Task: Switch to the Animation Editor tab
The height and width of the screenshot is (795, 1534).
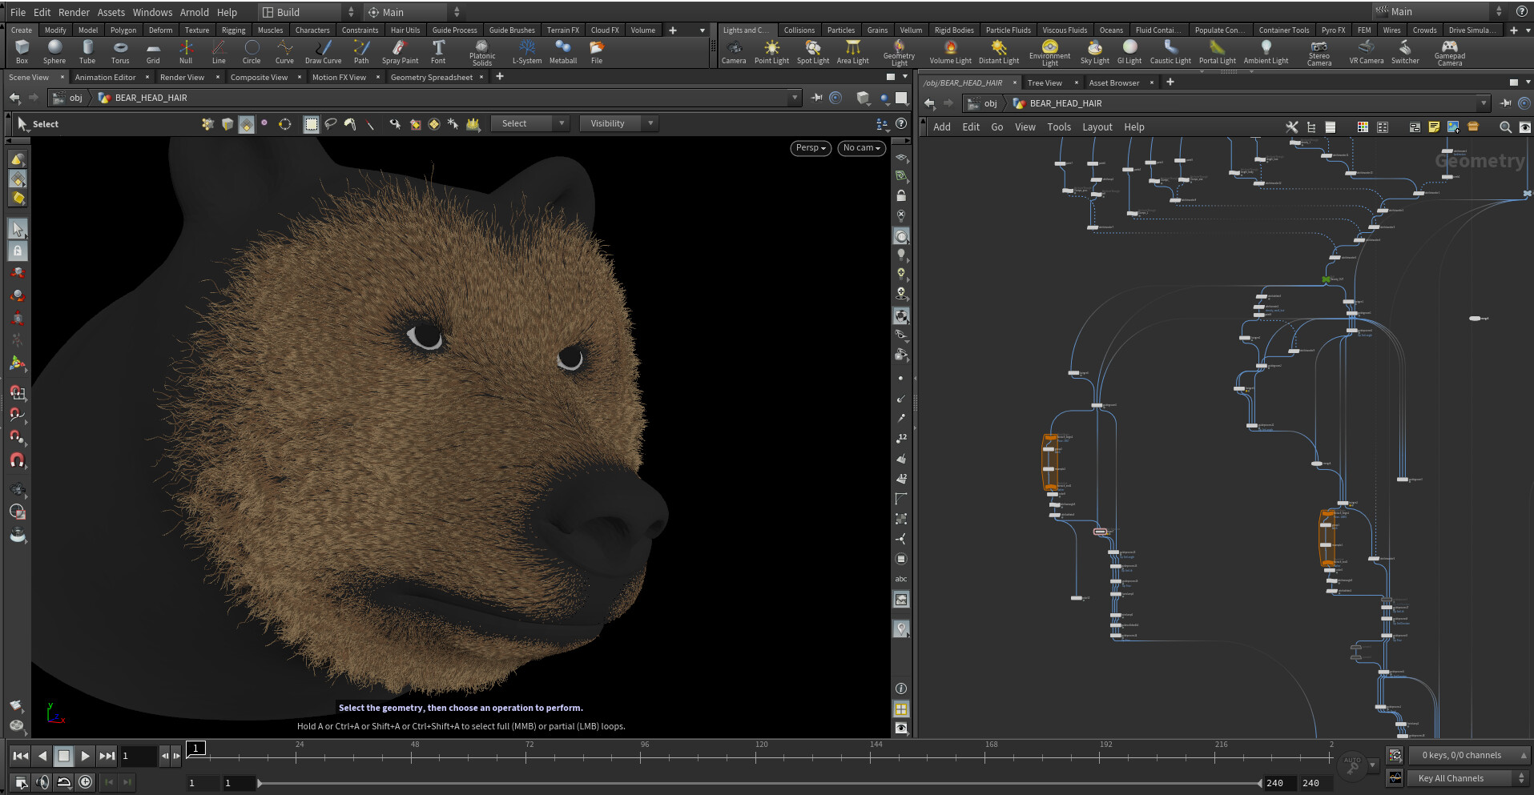Action: 105,77
